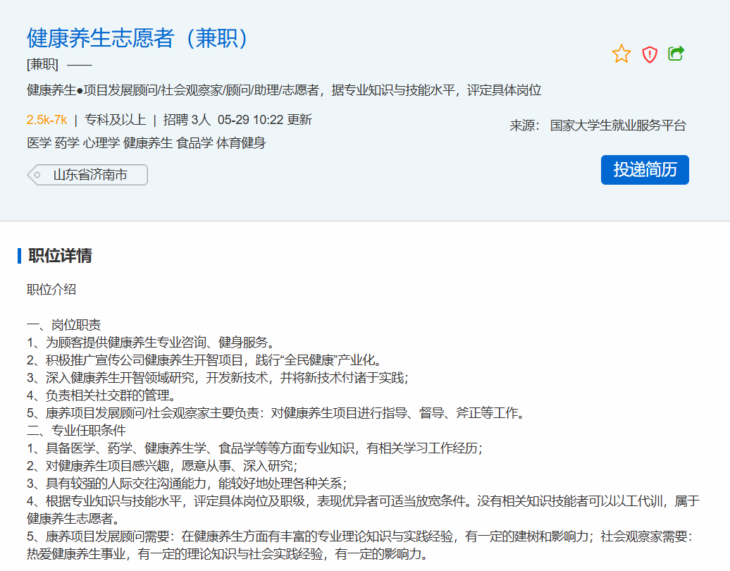The height and width of the screenshot is (571, 730).
Task: Click the 二、专业任职条件 heading line
Action: [x=76, y=430]
